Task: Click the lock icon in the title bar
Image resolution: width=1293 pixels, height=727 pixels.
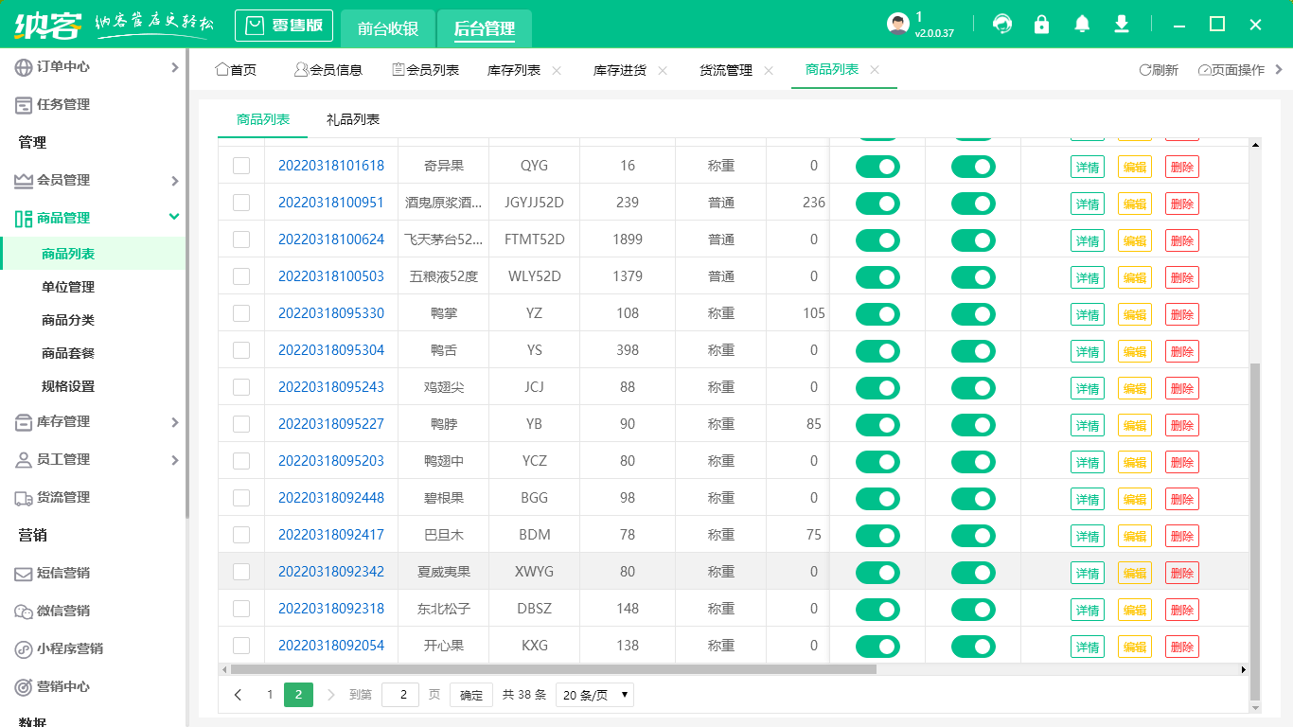Action: pos(1041,24)
